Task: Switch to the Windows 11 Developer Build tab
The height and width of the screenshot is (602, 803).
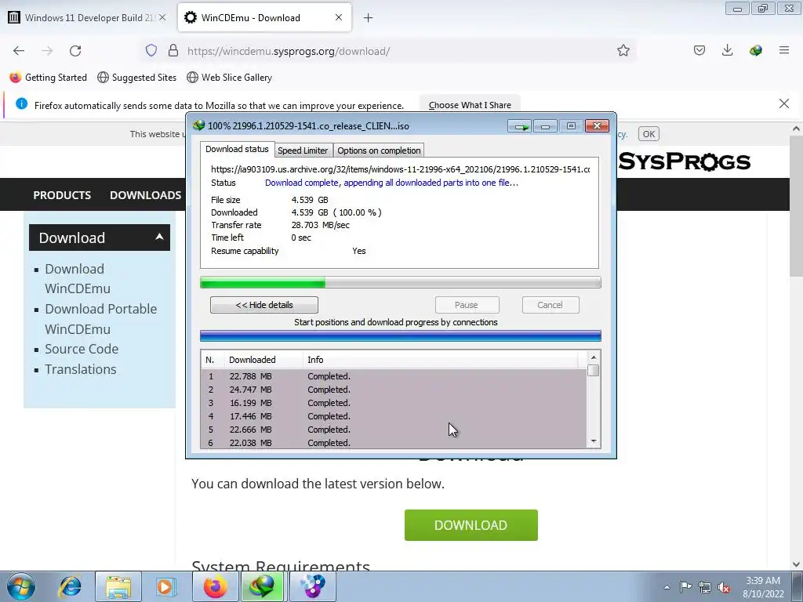Action: (x=88, y=17)
